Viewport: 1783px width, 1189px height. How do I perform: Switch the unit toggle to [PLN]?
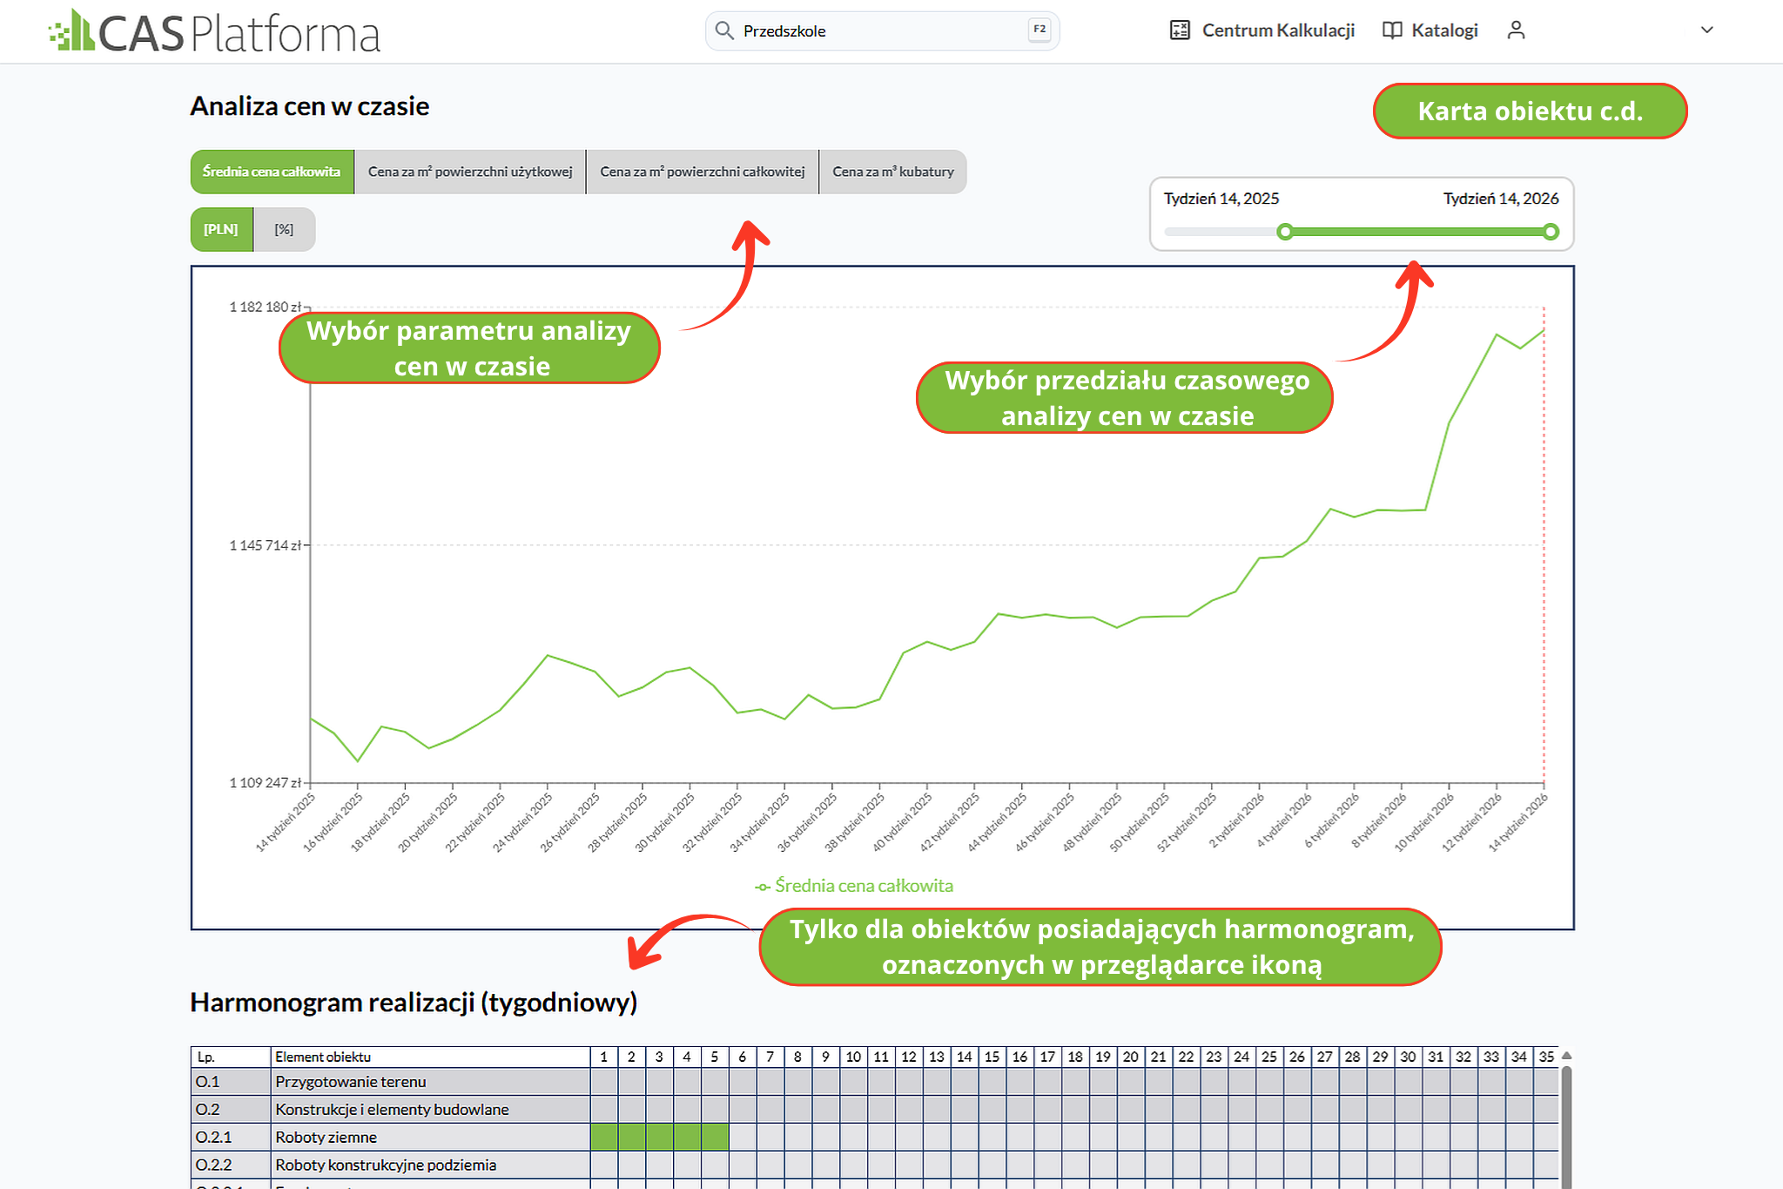[x=221, y=229]
